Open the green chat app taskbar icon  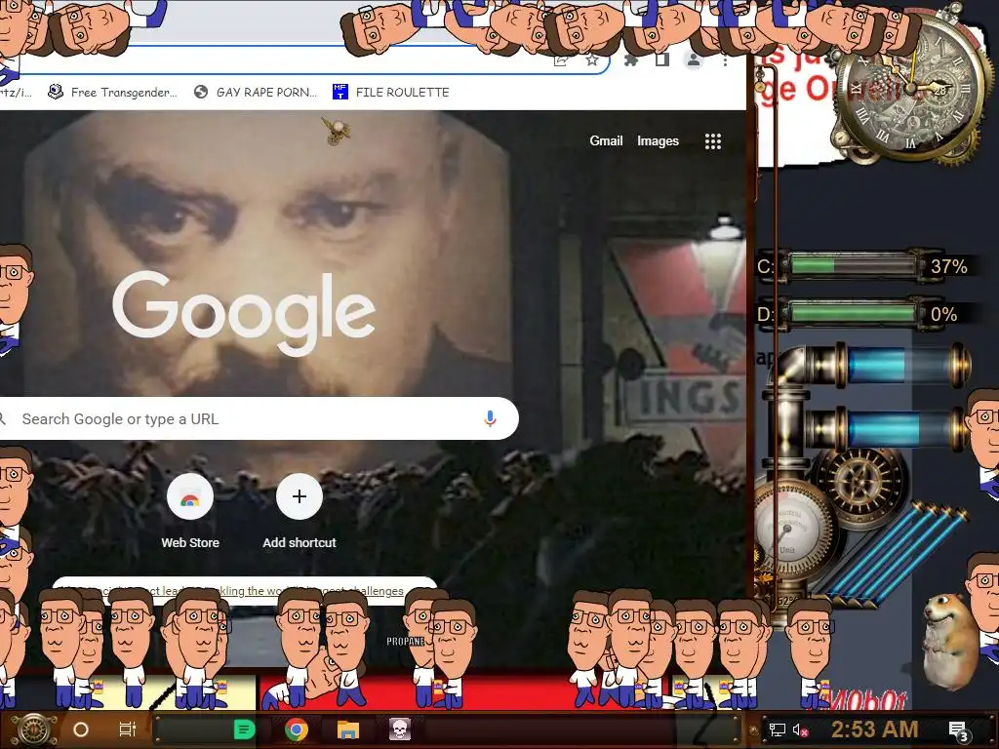coord(244,729)
